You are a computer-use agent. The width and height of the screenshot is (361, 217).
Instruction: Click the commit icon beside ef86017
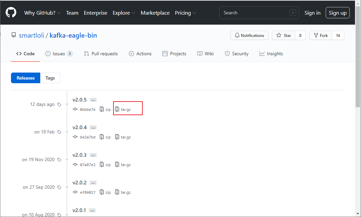coord(75,192)
